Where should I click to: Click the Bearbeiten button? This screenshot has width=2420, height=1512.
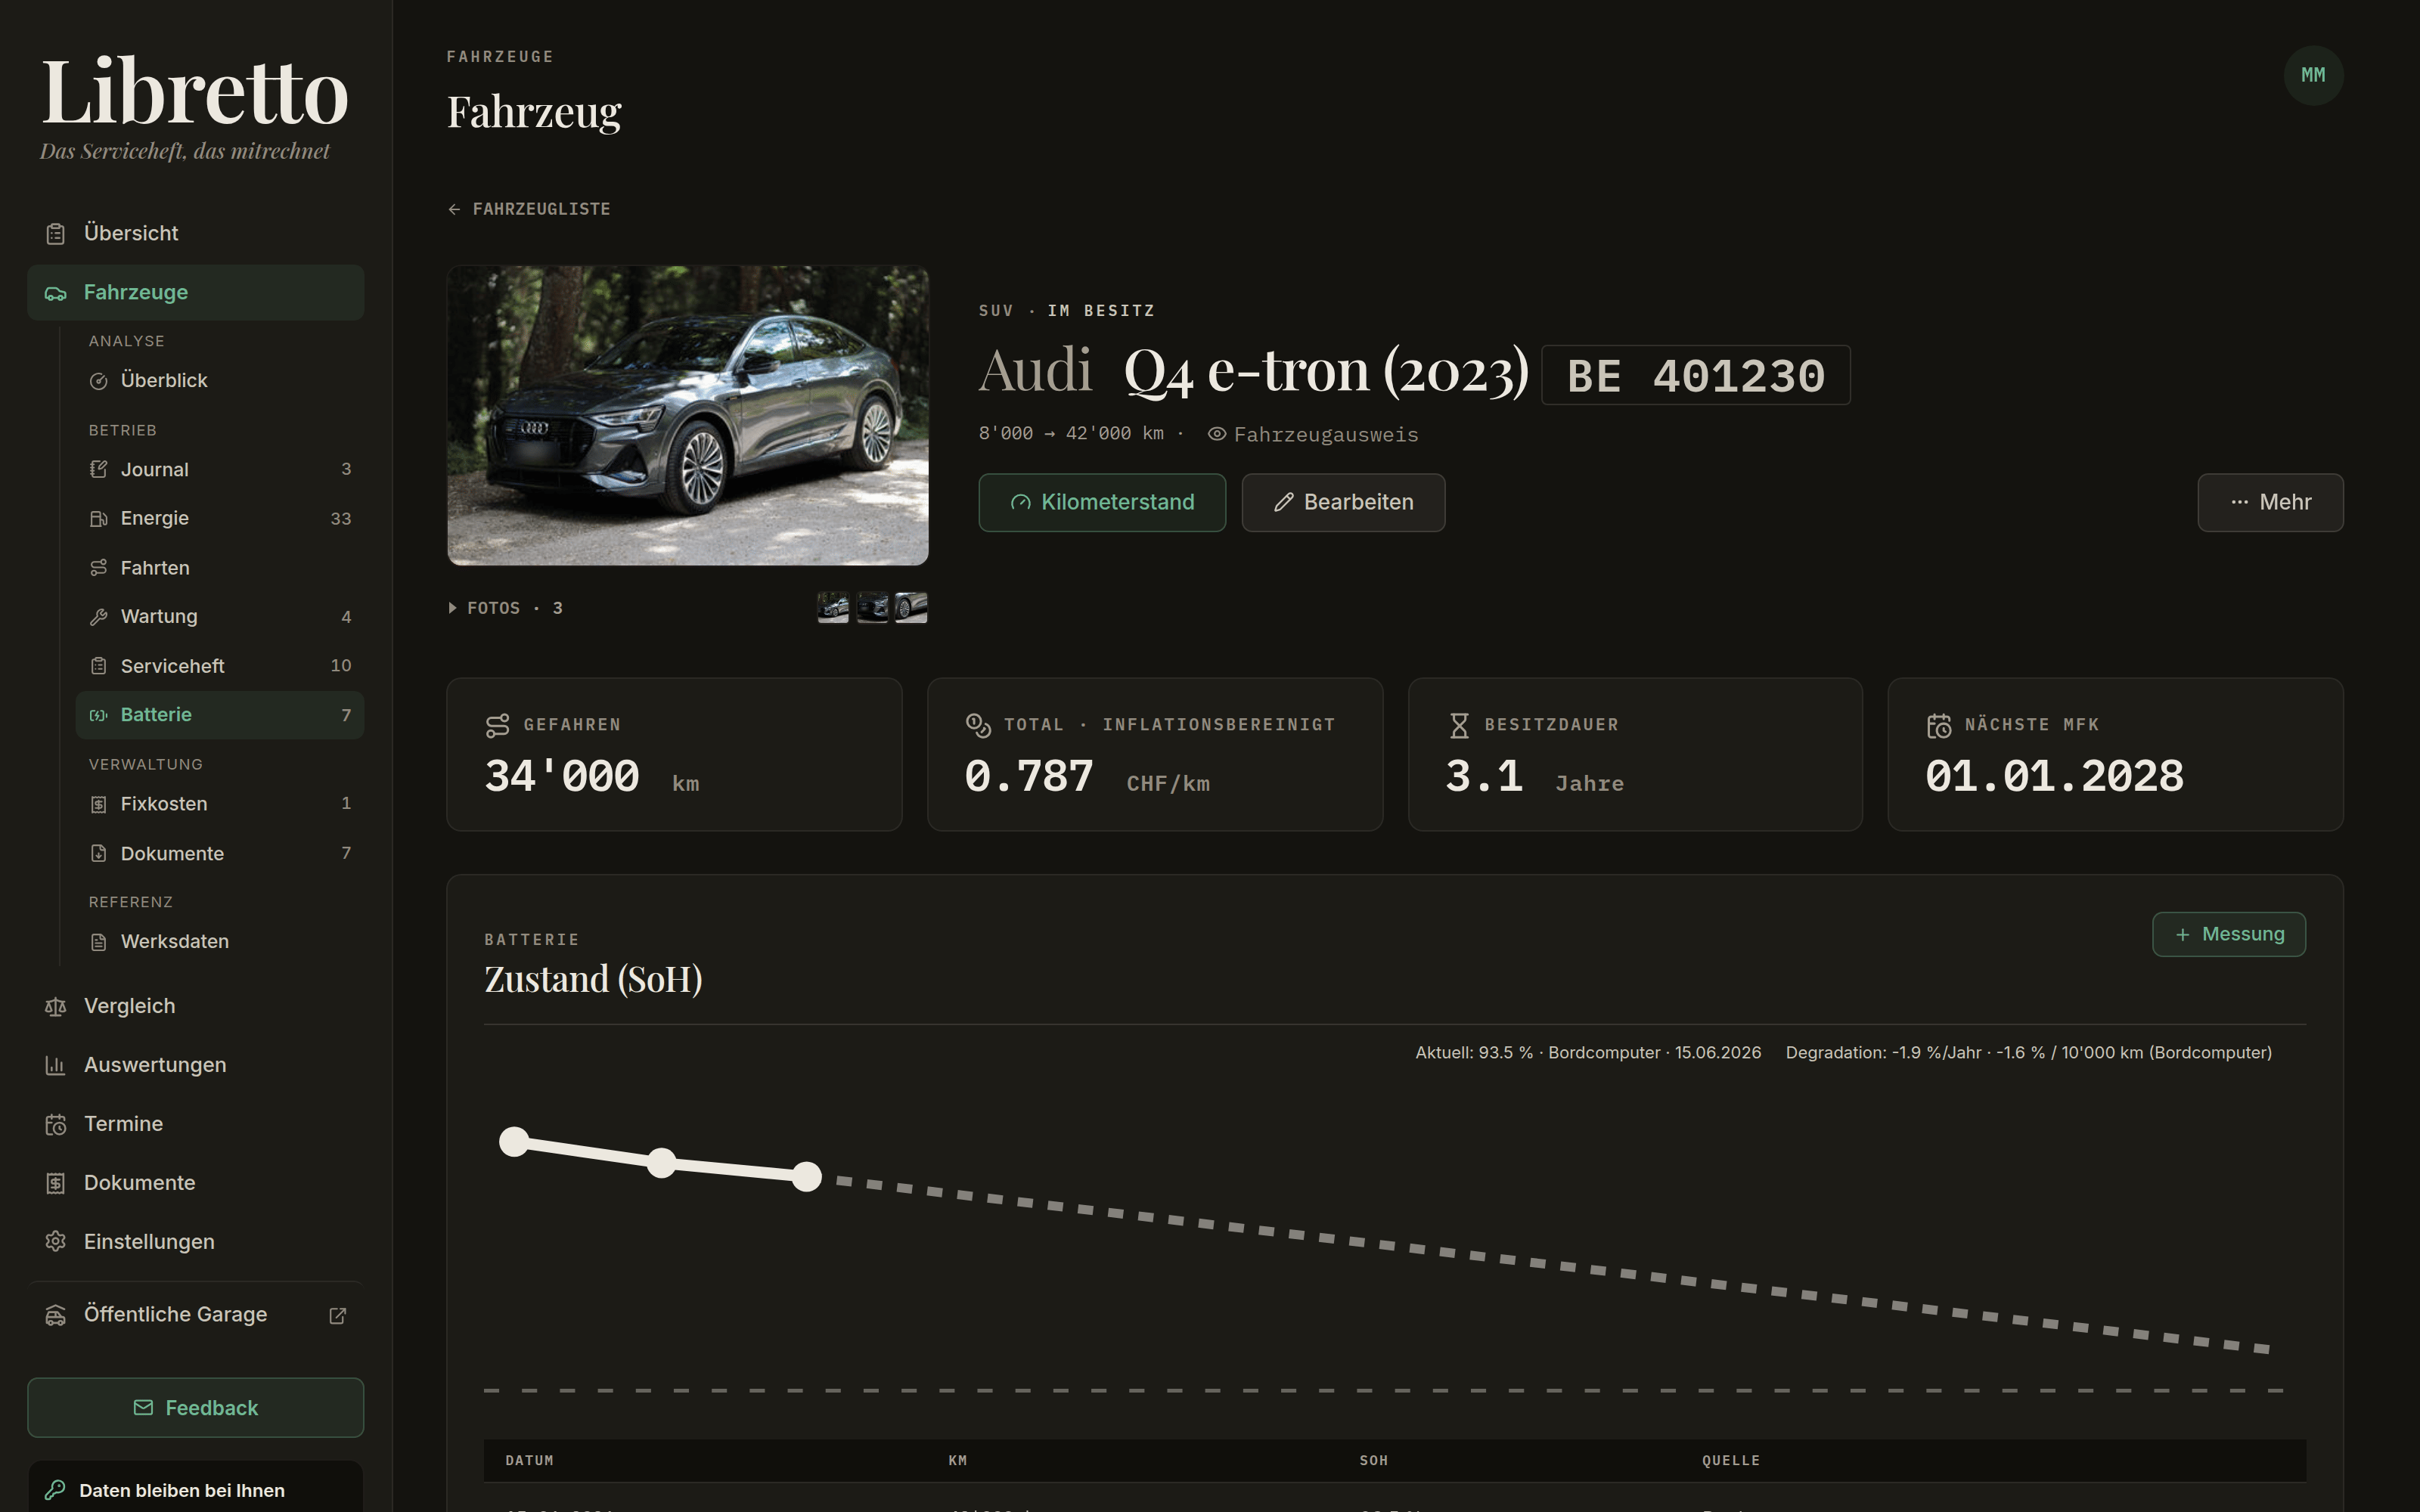(x=1343, y=502)
